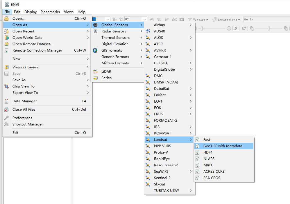
Task: Expand the Radar Sensors submenu arrow
Action: [141, 31]
